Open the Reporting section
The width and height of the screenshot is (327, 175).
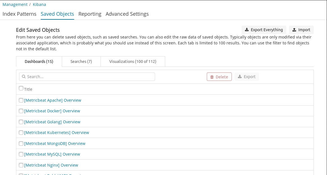[90, 14]
